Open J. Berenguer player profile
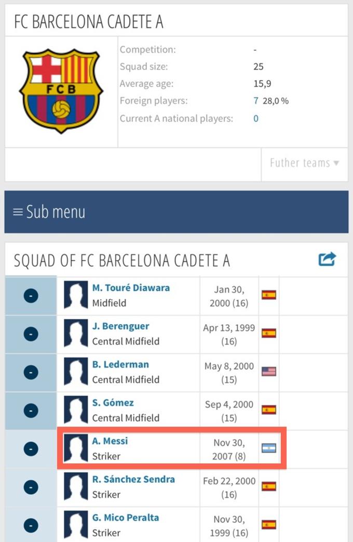This screenshot has height=542, width=353. point(121,326)
